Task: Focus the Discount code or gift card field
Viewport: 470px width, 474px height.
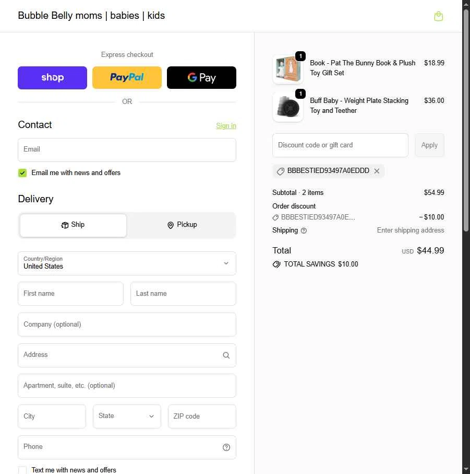Action: pyautogui.click(x=340, y=145)
